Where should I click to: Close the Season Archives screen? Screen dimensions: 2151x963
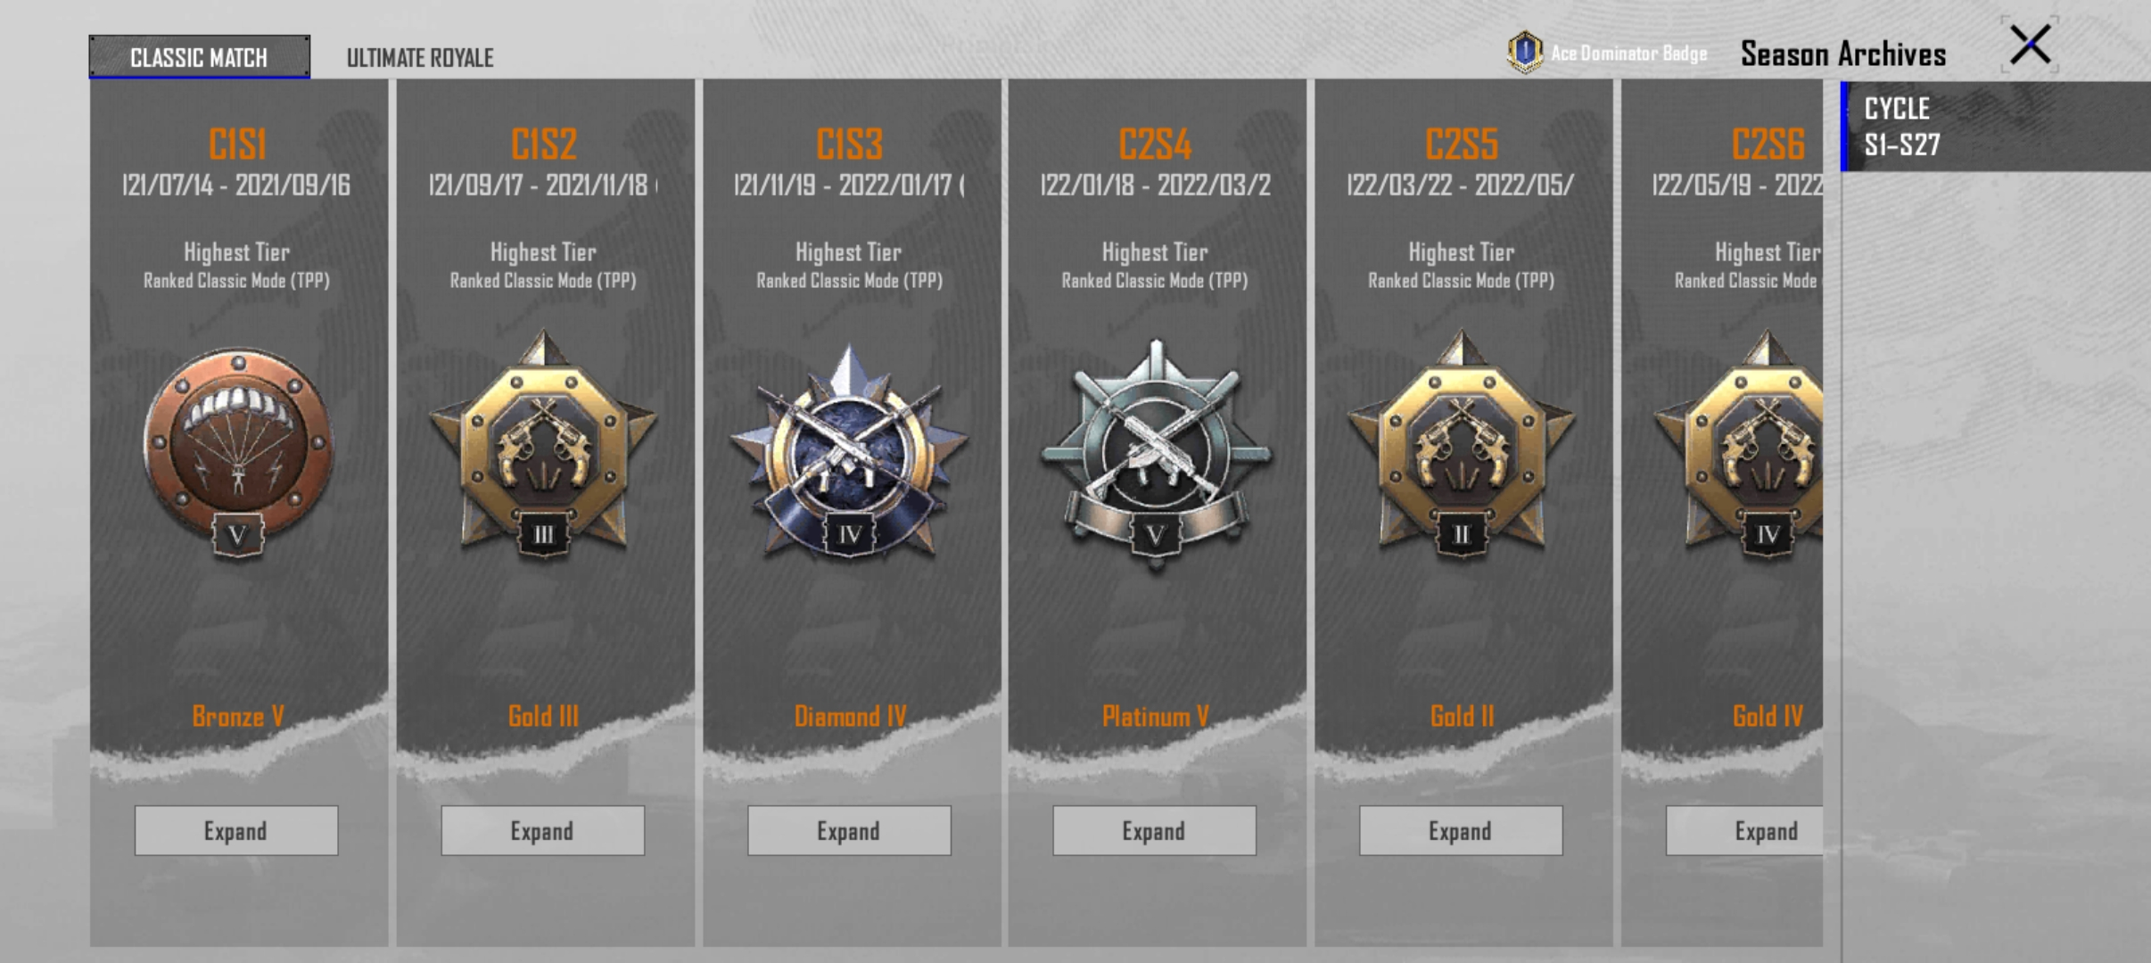coord(2031,45)
